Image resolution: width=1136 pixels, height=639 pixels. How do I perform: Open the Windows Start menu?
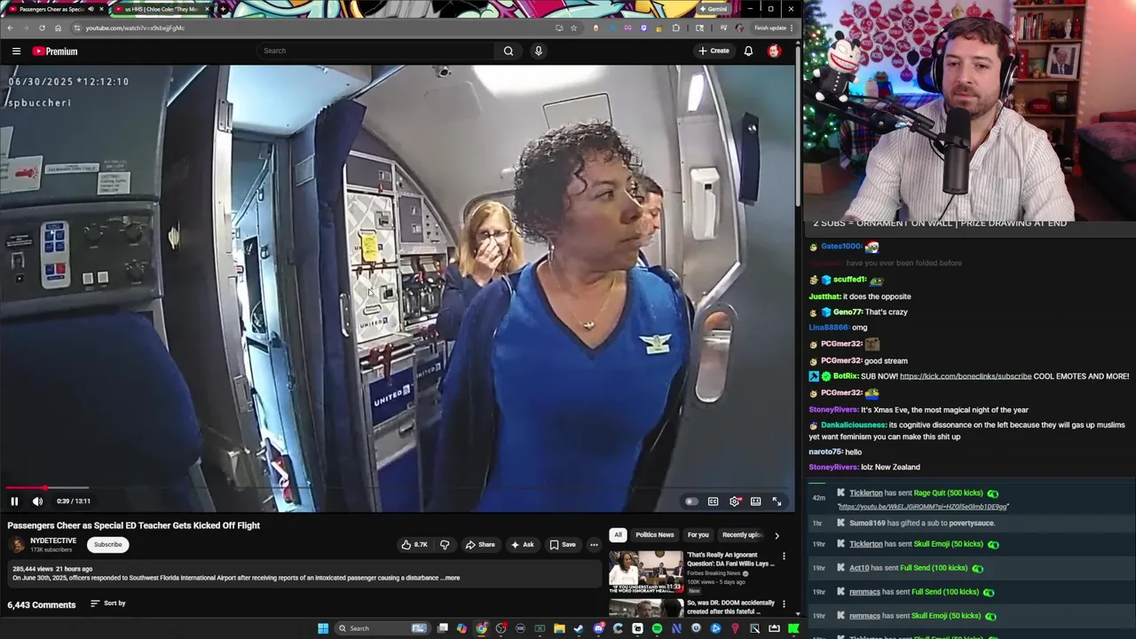323,628
